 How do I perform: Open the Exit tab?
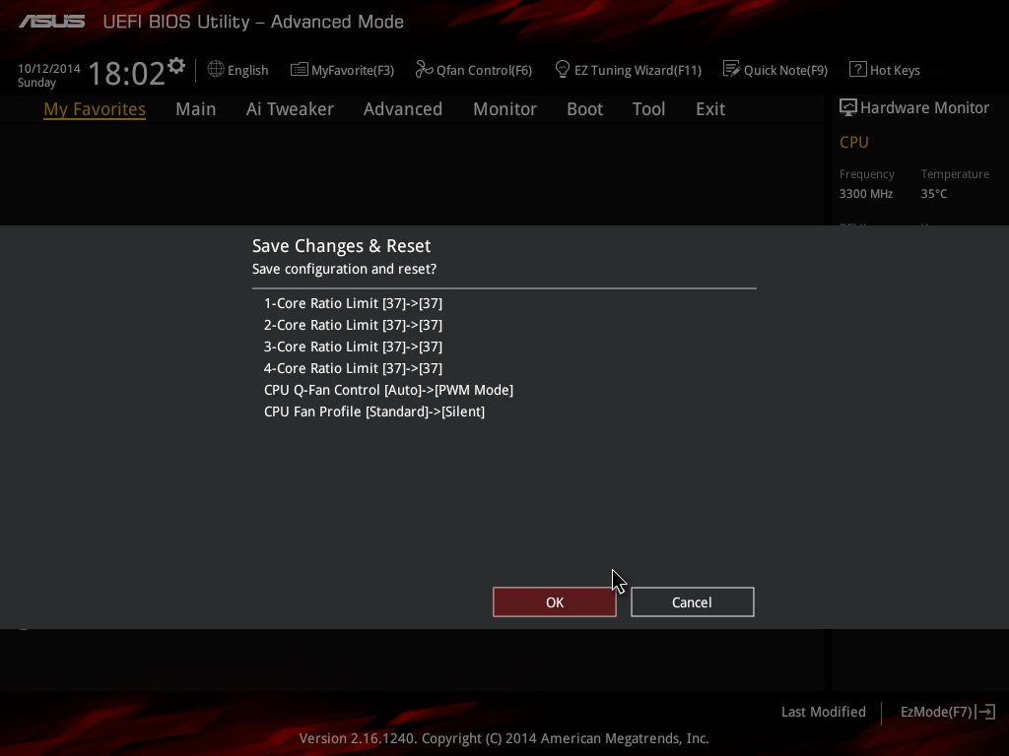tap(710, 108)
